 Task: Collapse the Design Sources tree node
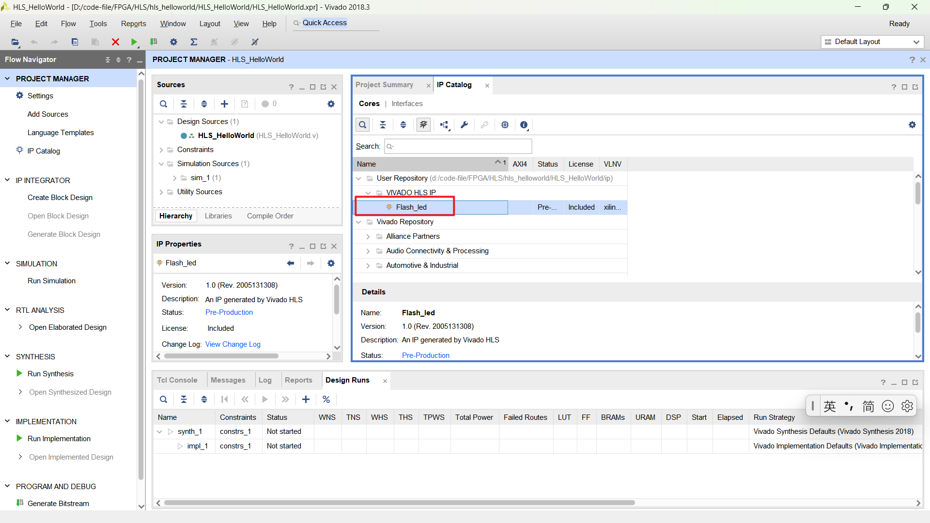point(161,122)
